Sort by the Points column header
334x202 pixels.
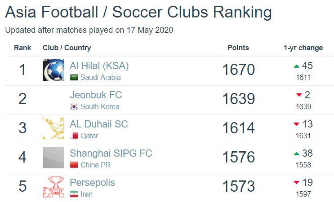[x=238, y=48]
